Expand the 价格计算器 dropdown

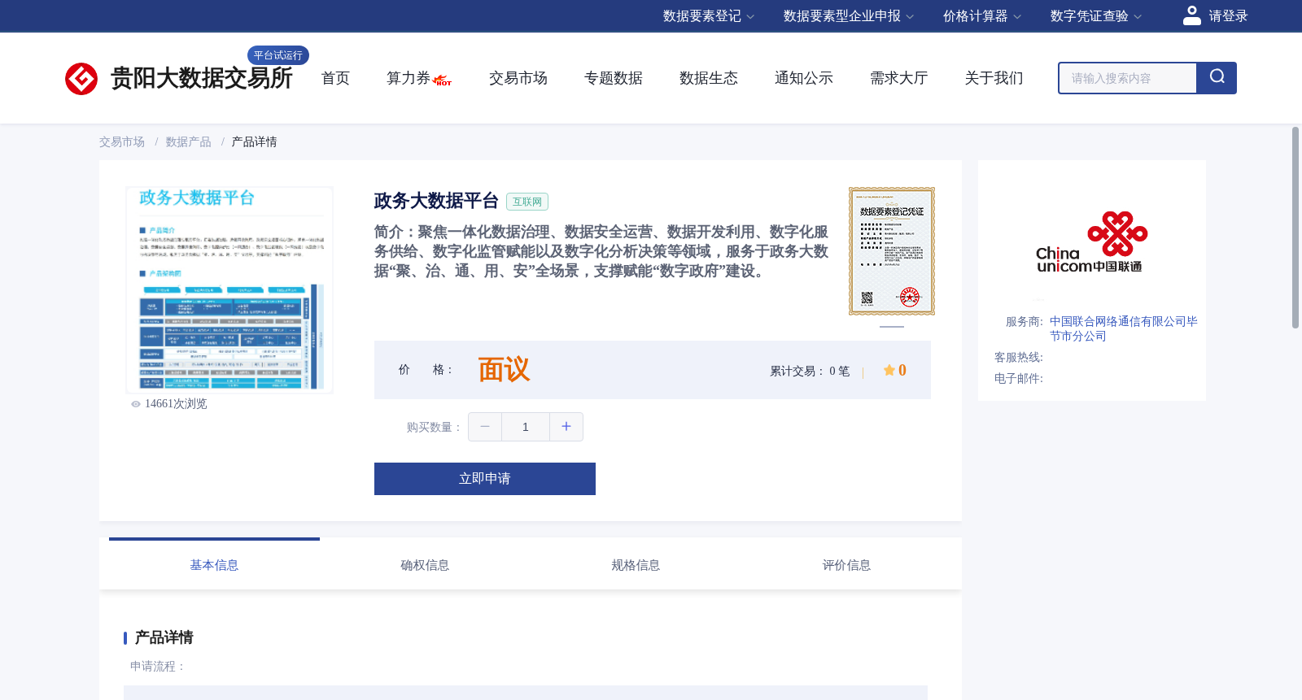click(x=981, y=16)
